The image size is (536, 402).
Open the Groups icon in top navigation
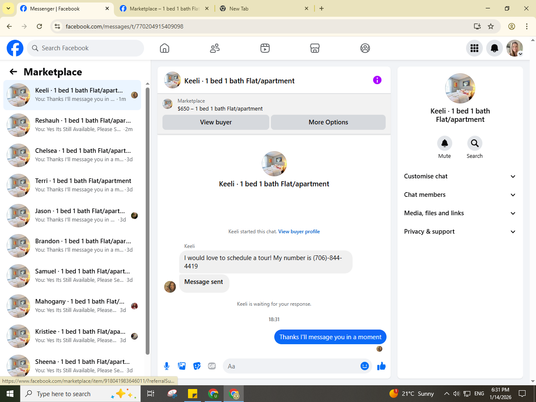click(x=365, y=48)
